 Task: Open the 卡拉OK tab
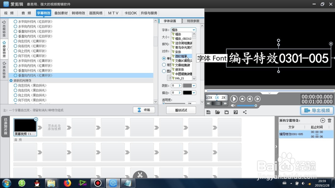click(x=131, y=13)
